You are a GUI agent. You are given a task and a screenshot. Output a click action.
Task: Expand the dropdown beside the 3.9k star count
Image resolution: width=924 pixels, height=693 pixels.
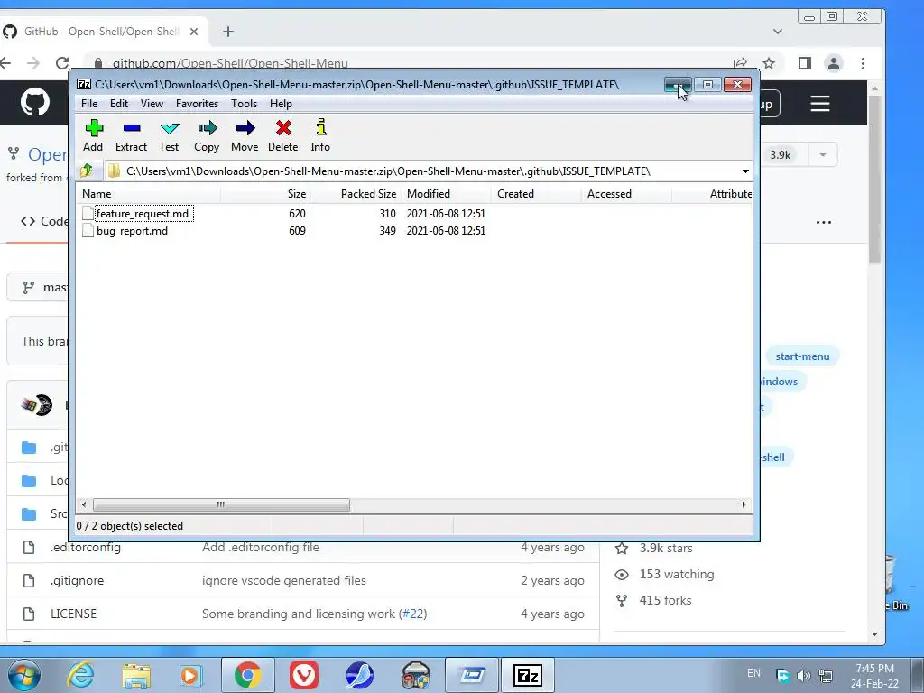point(823,155)
